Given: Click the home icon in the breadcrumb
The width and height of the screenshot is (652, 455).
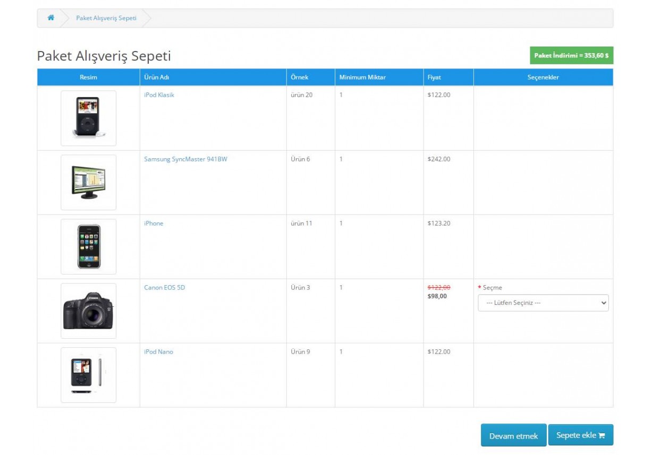Looking at the screenshot, I should point(50,18).
